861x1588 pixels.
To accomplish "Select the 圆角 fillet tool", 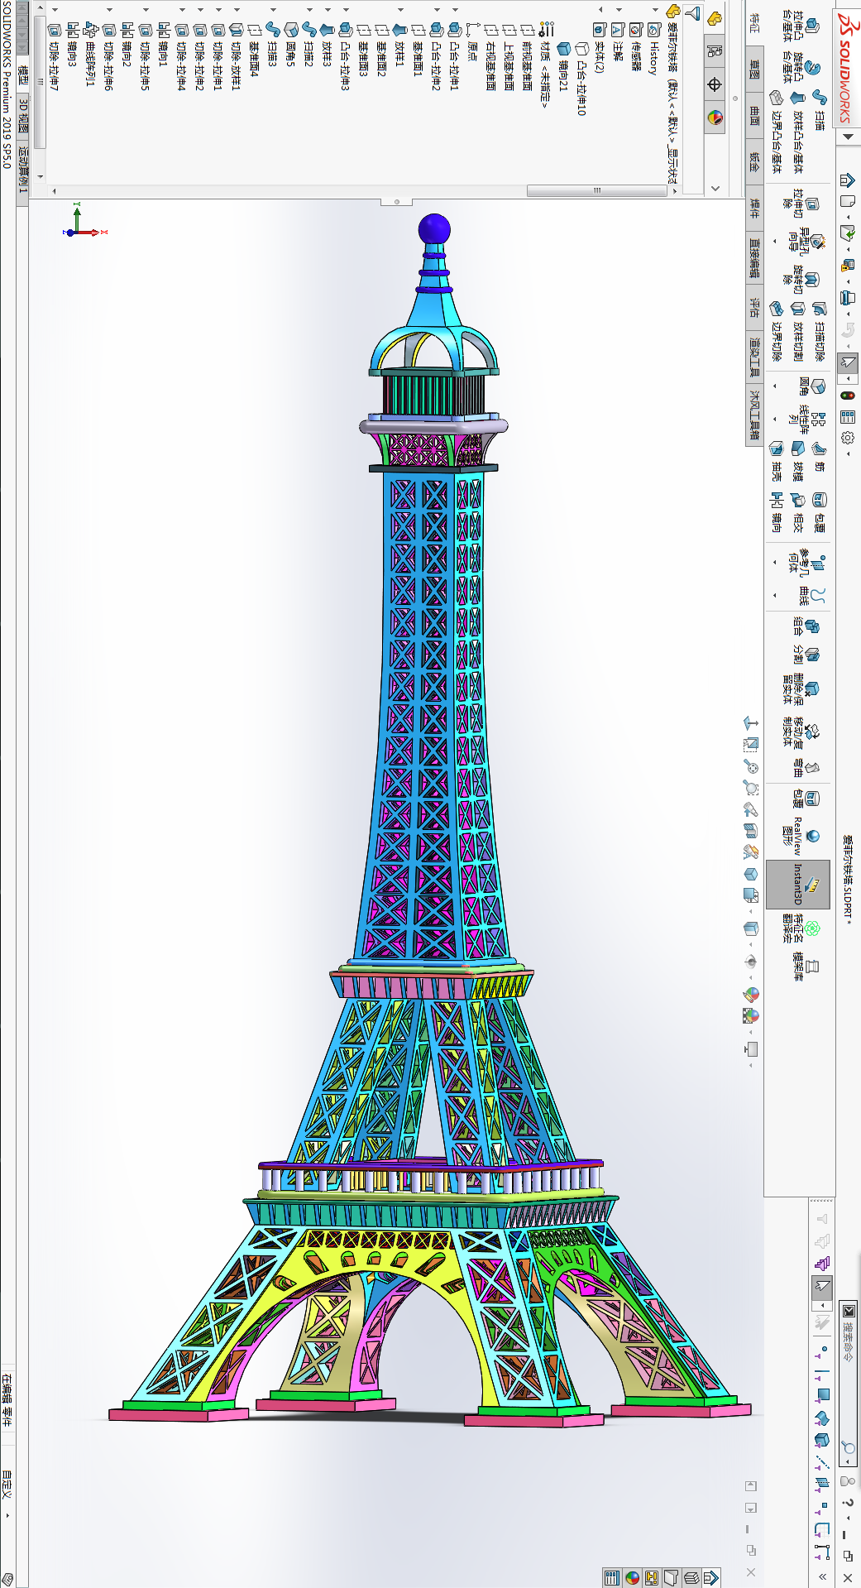I will pyautogui.click(x=811, y=386).
